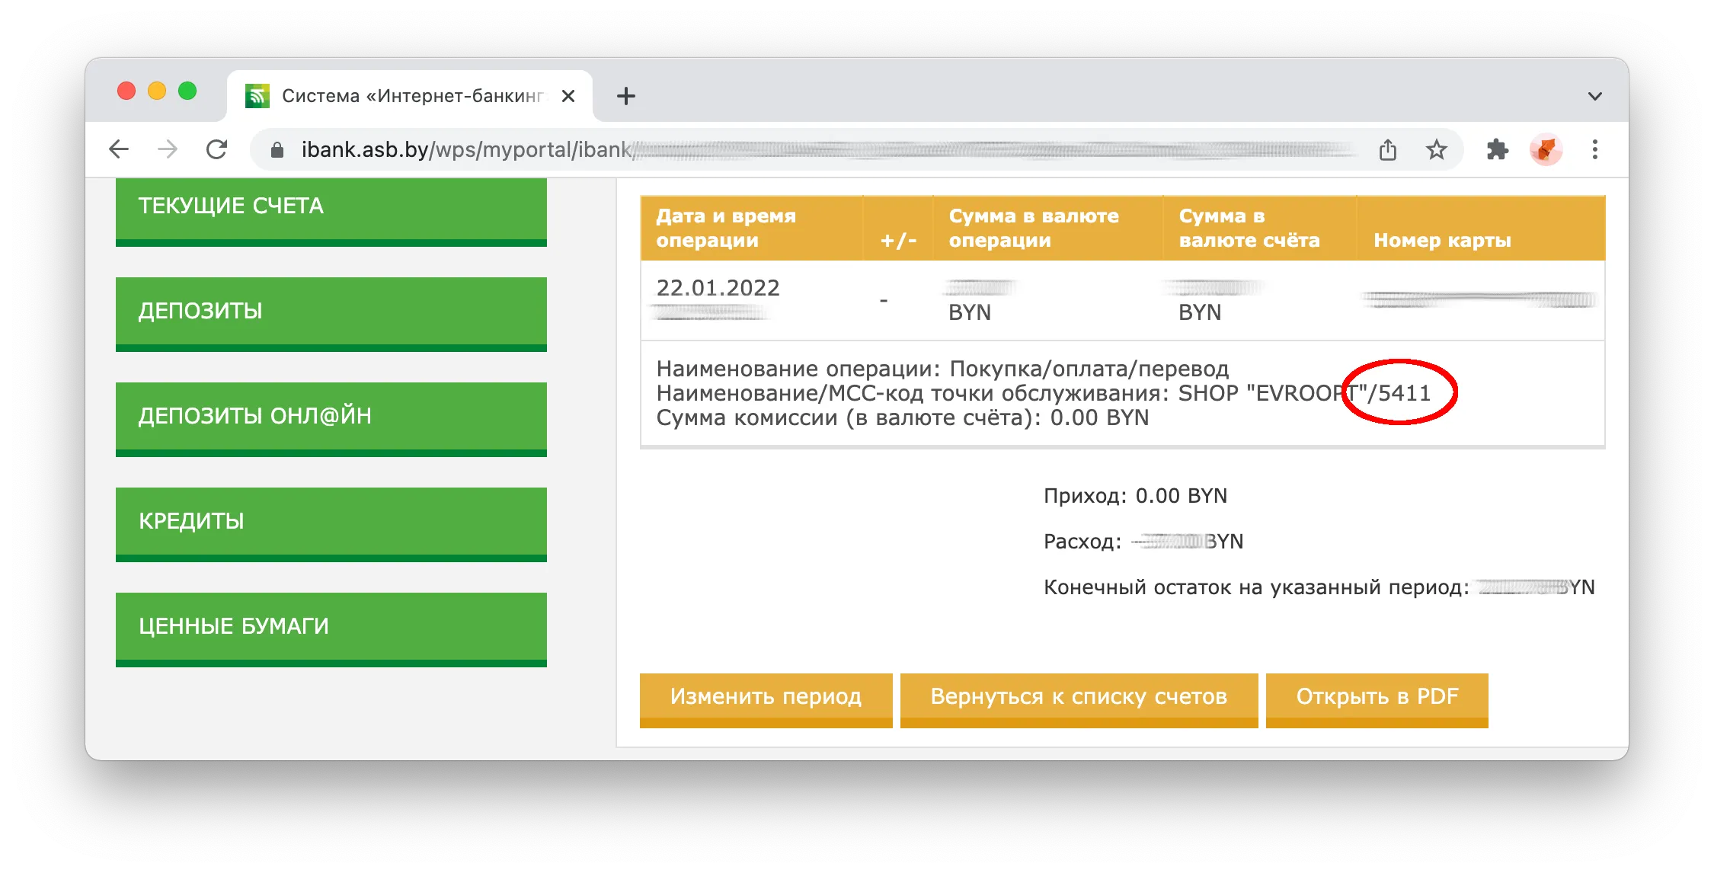Click the Сумма комиссии 0.00 BYN line
This screenshot has width=1714, height=873.
(x=903, y=417)
